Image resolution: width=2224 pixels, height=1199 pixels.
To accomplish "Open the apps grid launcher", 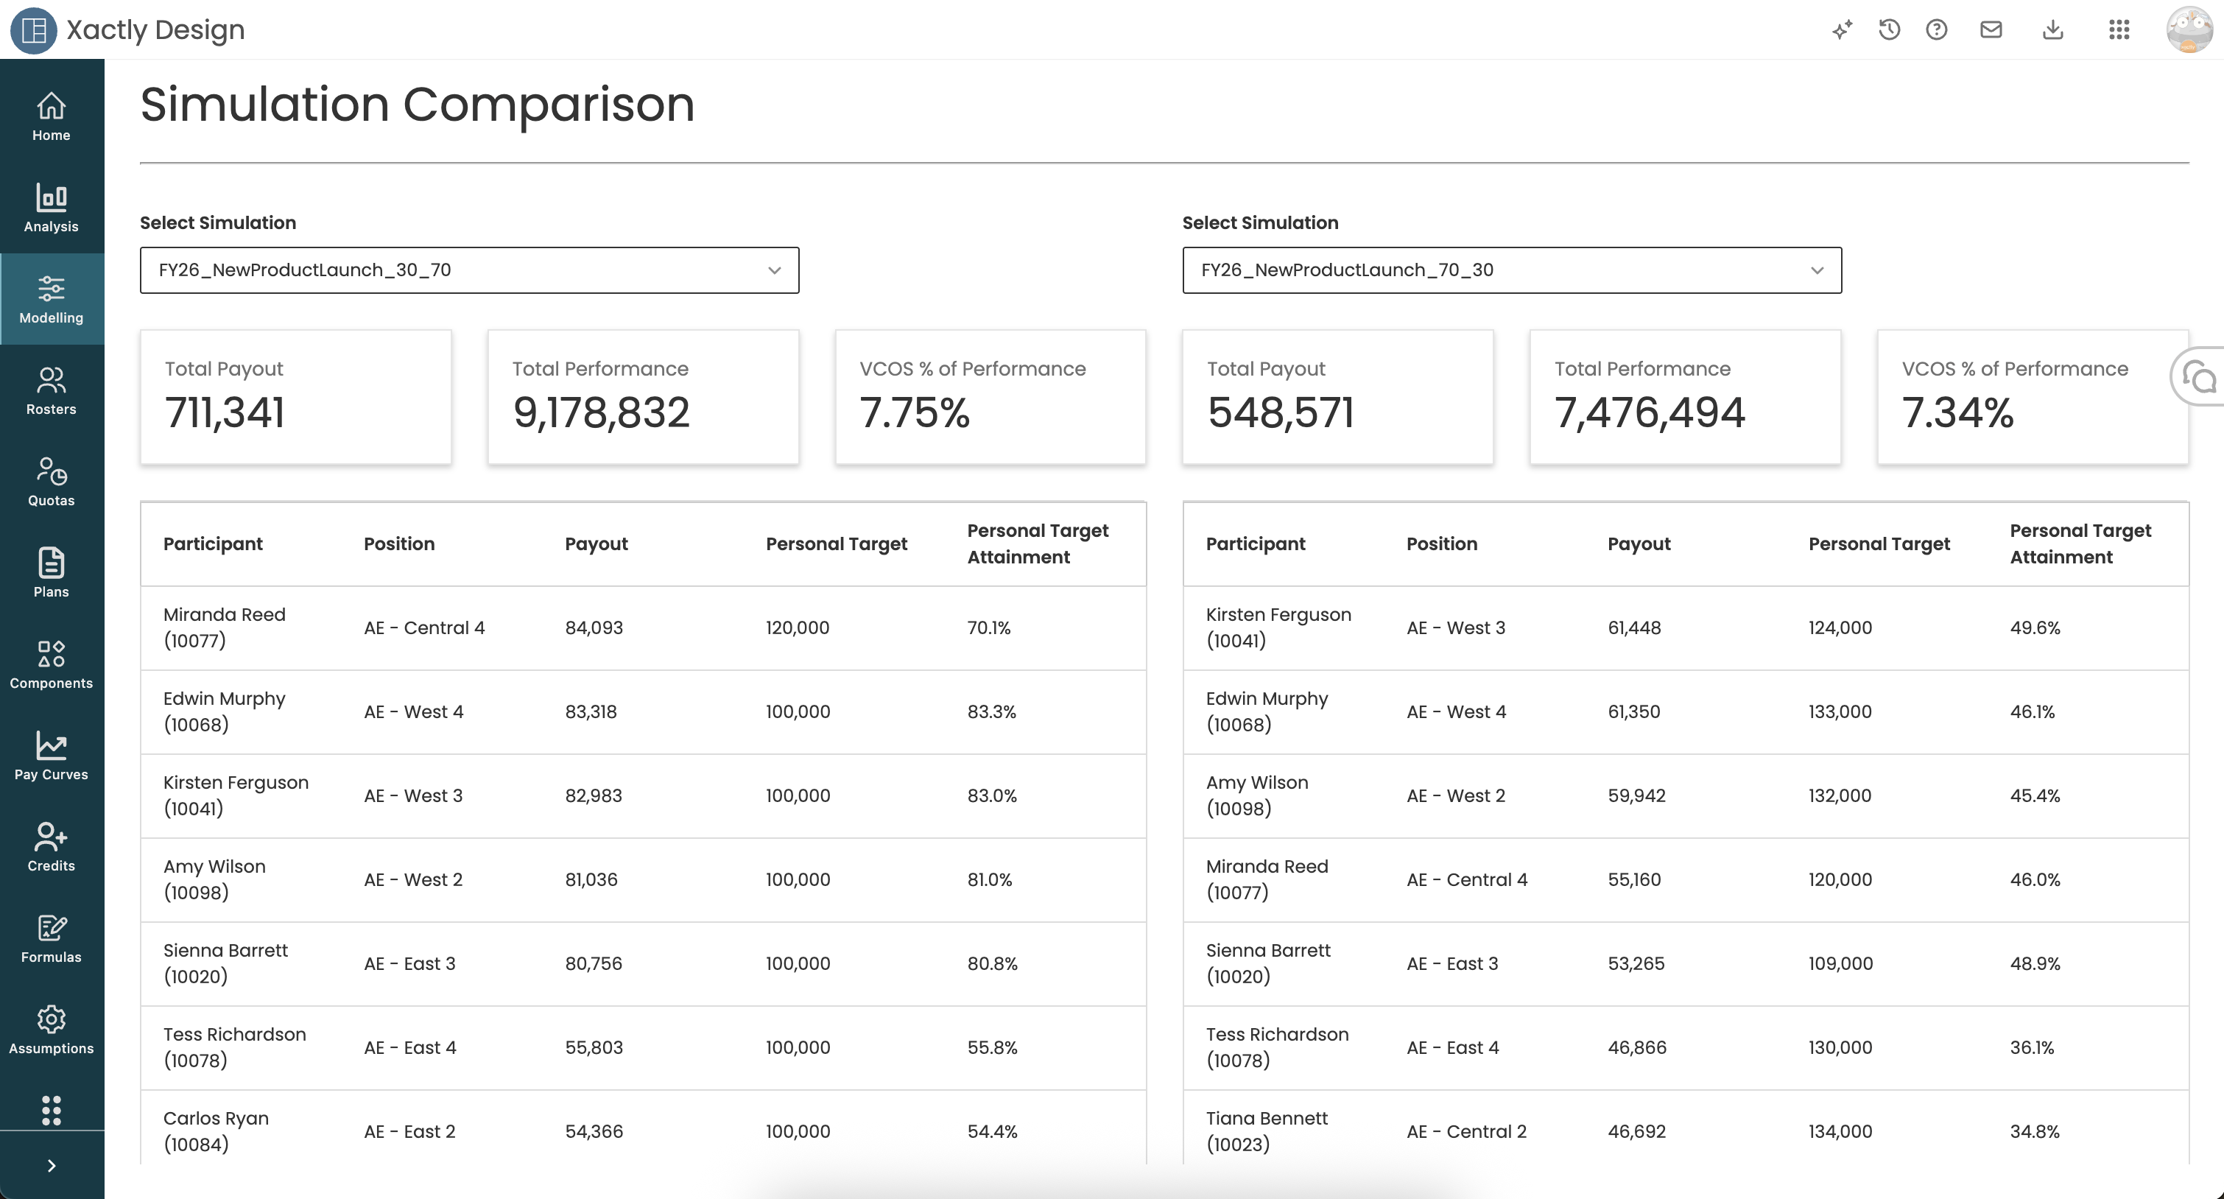I will coord(2119,30).
